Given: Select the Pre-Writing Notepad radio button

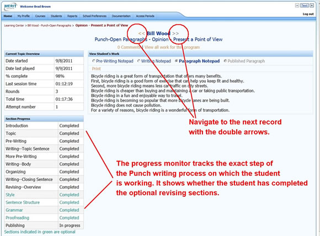Looking at the screenshot, I should pyautogui.click(x=94, y=61).
